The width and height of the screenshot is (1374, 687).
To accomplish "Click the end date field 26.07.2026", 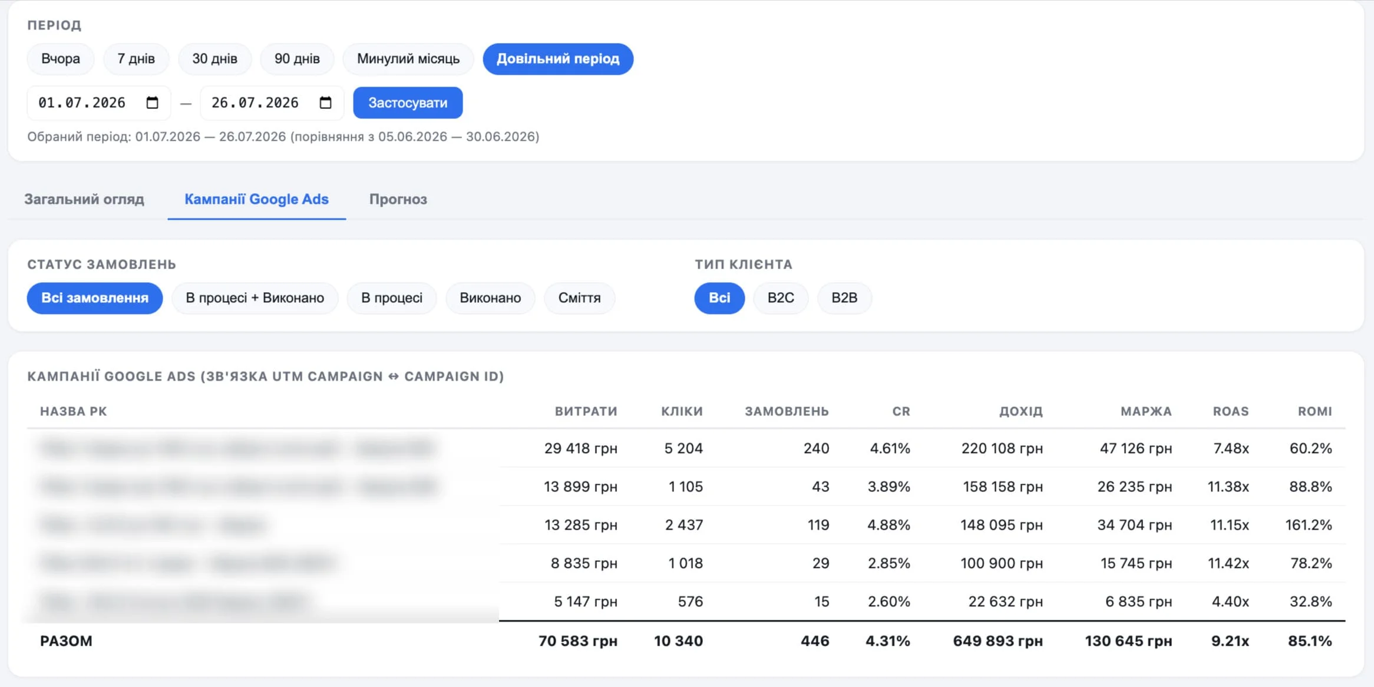I will [272, 103].
